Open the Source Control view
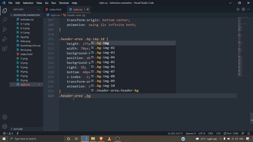 (5, 30)
